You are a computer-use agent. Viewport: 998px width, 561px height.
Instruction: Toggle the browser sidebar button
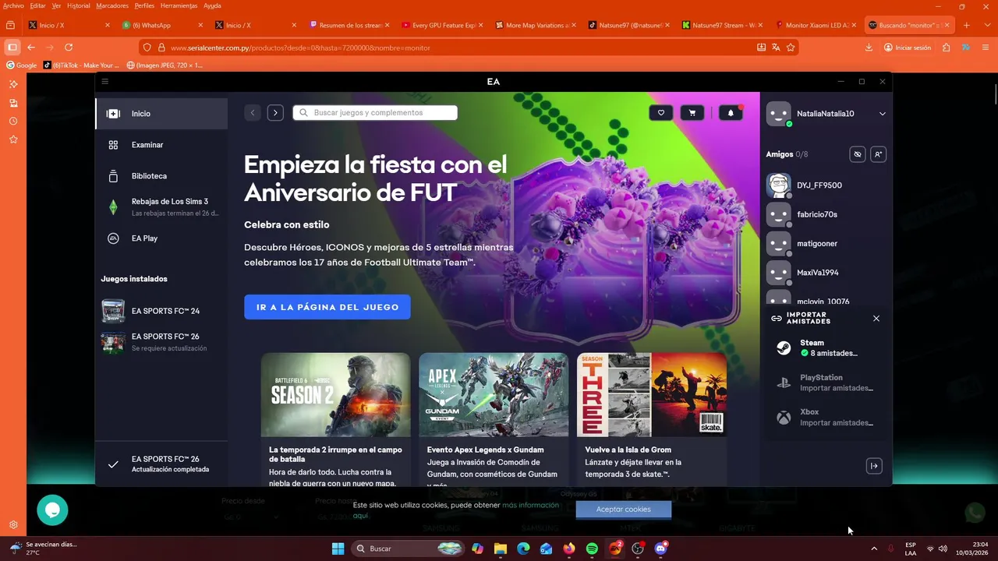click(12, 48)
